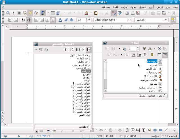Select Paragraph Styles icon in Styles panel

point(89,49)
